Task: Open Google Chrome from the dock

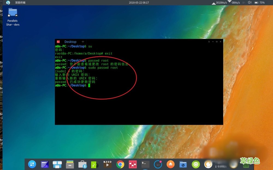Action: [x=120, y=164]
